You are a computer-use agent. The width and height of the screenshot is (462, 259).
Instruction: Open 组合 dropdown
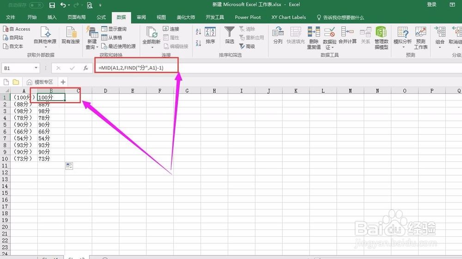[x=440, y=37]
